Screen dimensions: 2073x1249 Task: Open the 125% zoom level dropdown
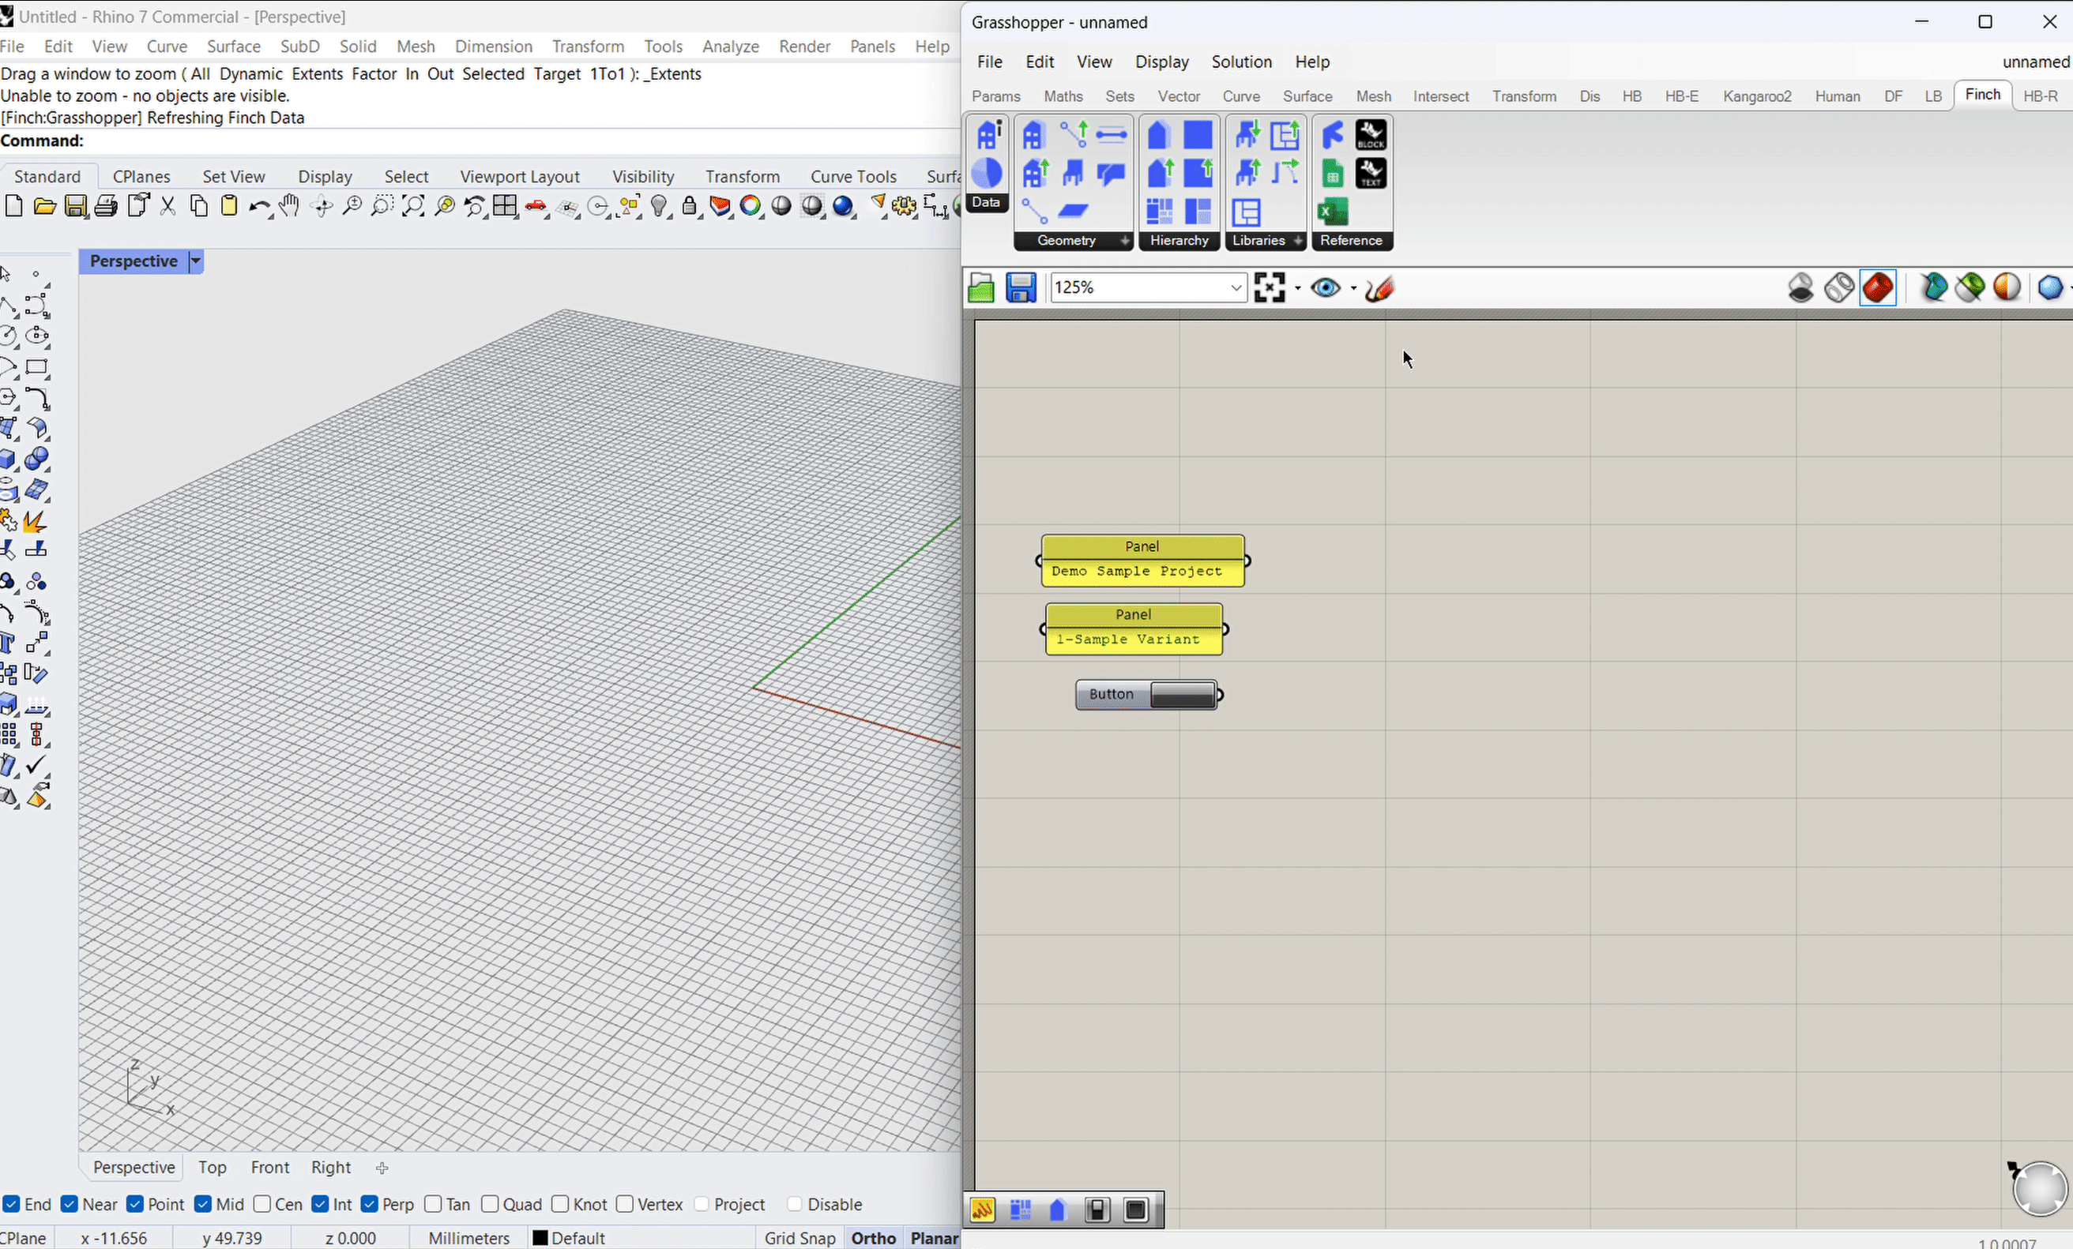point(1235,288)
